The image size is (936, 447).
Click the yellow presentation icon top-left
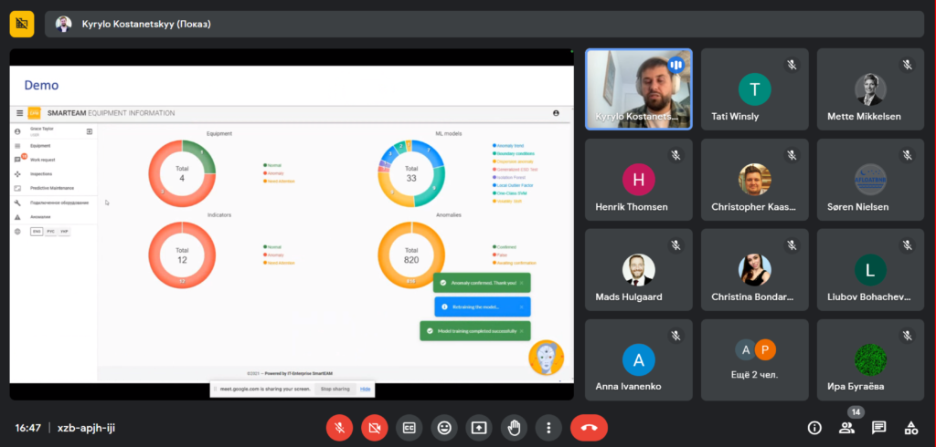(22, 24)
